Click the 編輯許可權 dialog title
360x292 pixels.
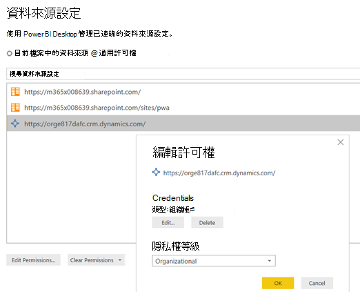pos(183,153)
